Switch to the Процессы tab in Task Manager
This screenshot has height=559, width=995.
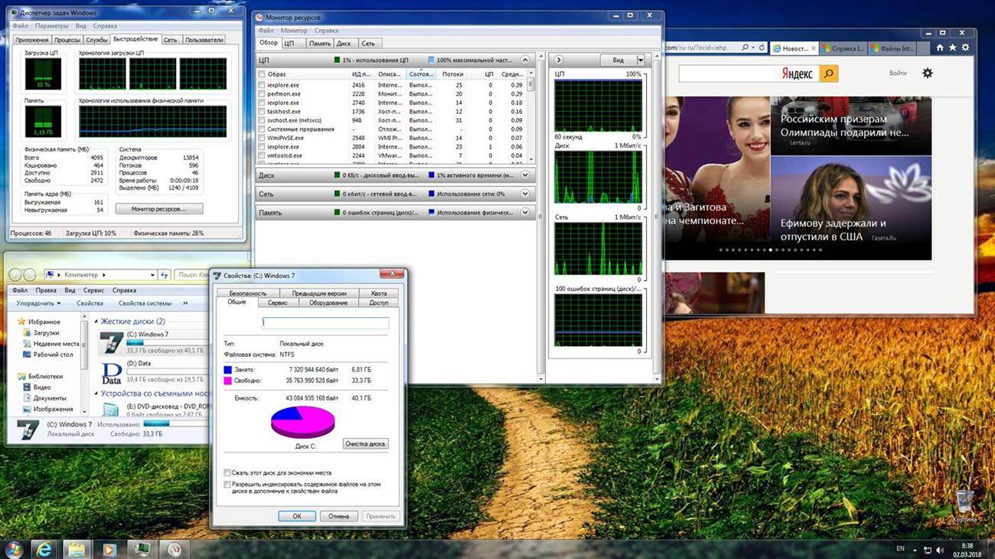coord(67,40)
